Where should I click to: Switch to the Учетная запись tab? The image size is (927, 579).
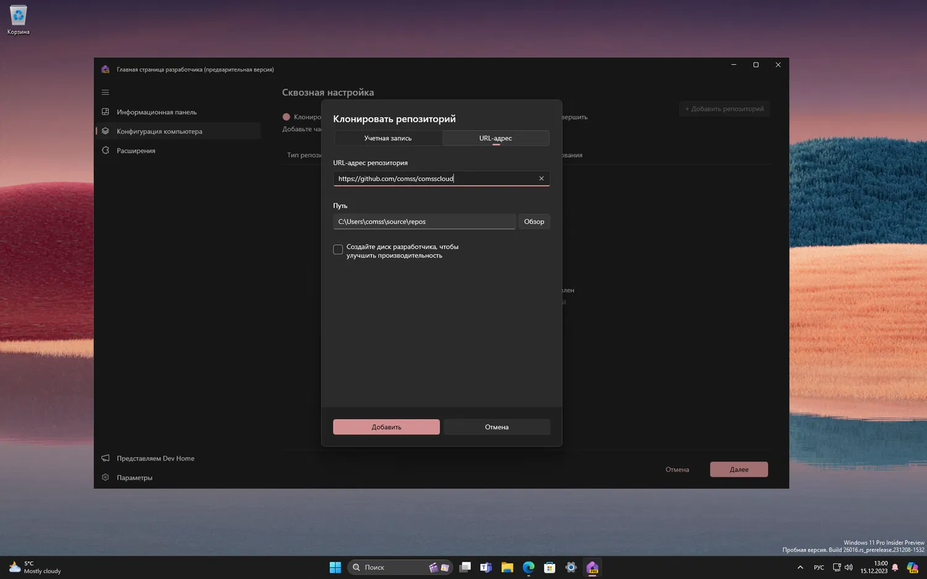click(388, 138)
